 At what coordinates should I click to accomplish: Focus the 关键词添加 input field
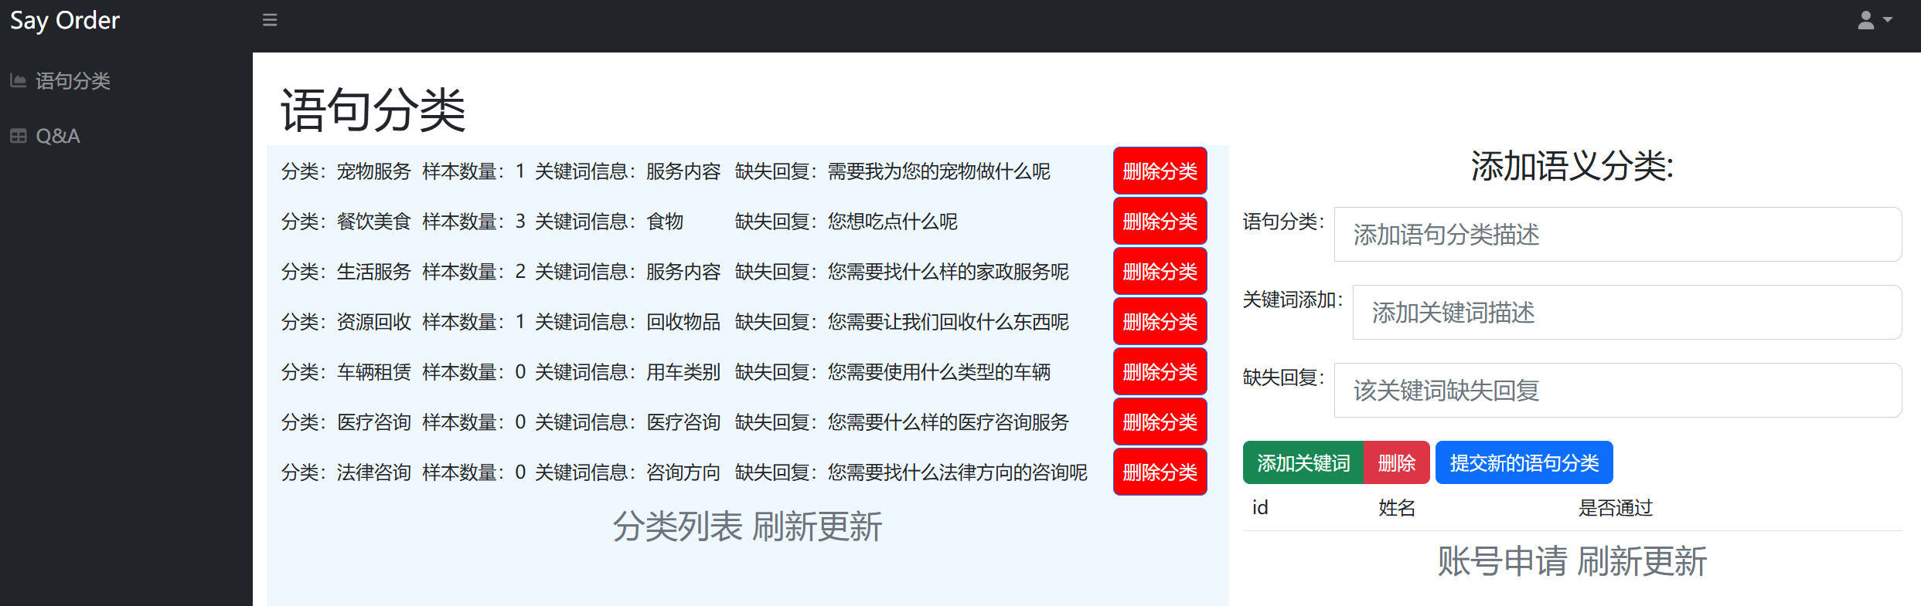click(1626, 313)
